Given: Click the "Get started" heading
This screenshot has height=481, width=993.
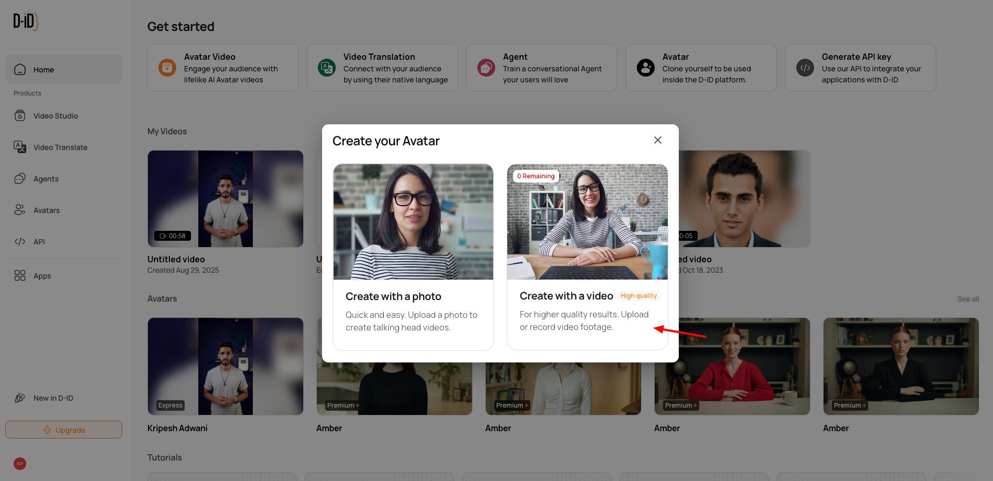Looking at the screenshot, I should [181, 27].
